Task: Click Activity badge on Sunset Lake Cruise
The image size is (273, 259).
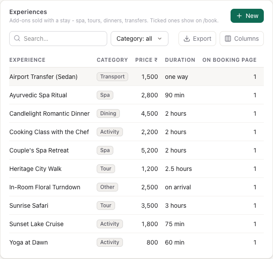Action: pyautogui.click(x=110, y=224)
